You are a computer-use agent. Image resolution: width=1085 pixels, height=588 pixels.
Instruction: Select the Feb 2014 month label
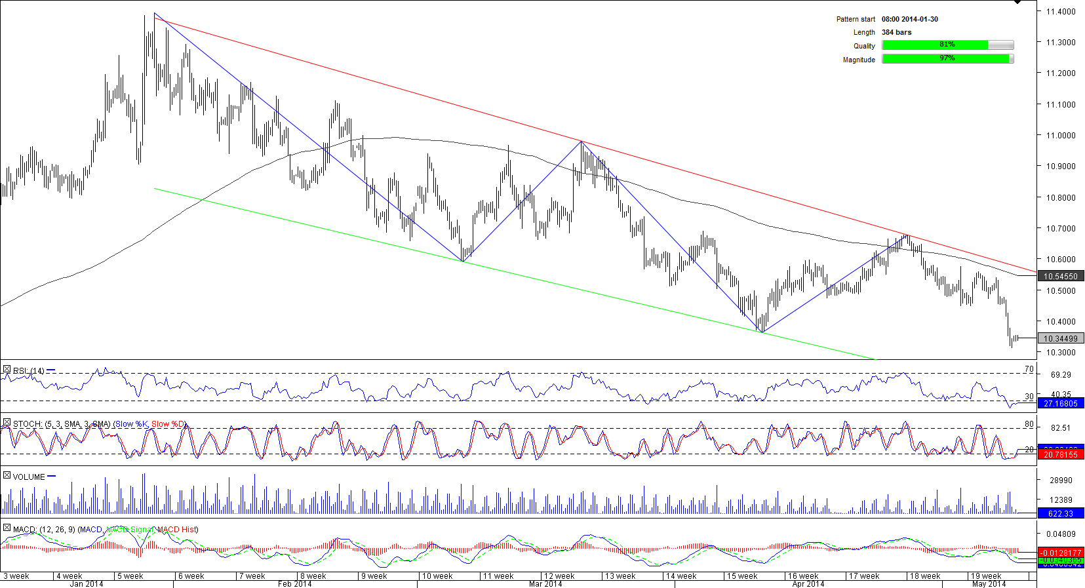(x=295, y=583)
